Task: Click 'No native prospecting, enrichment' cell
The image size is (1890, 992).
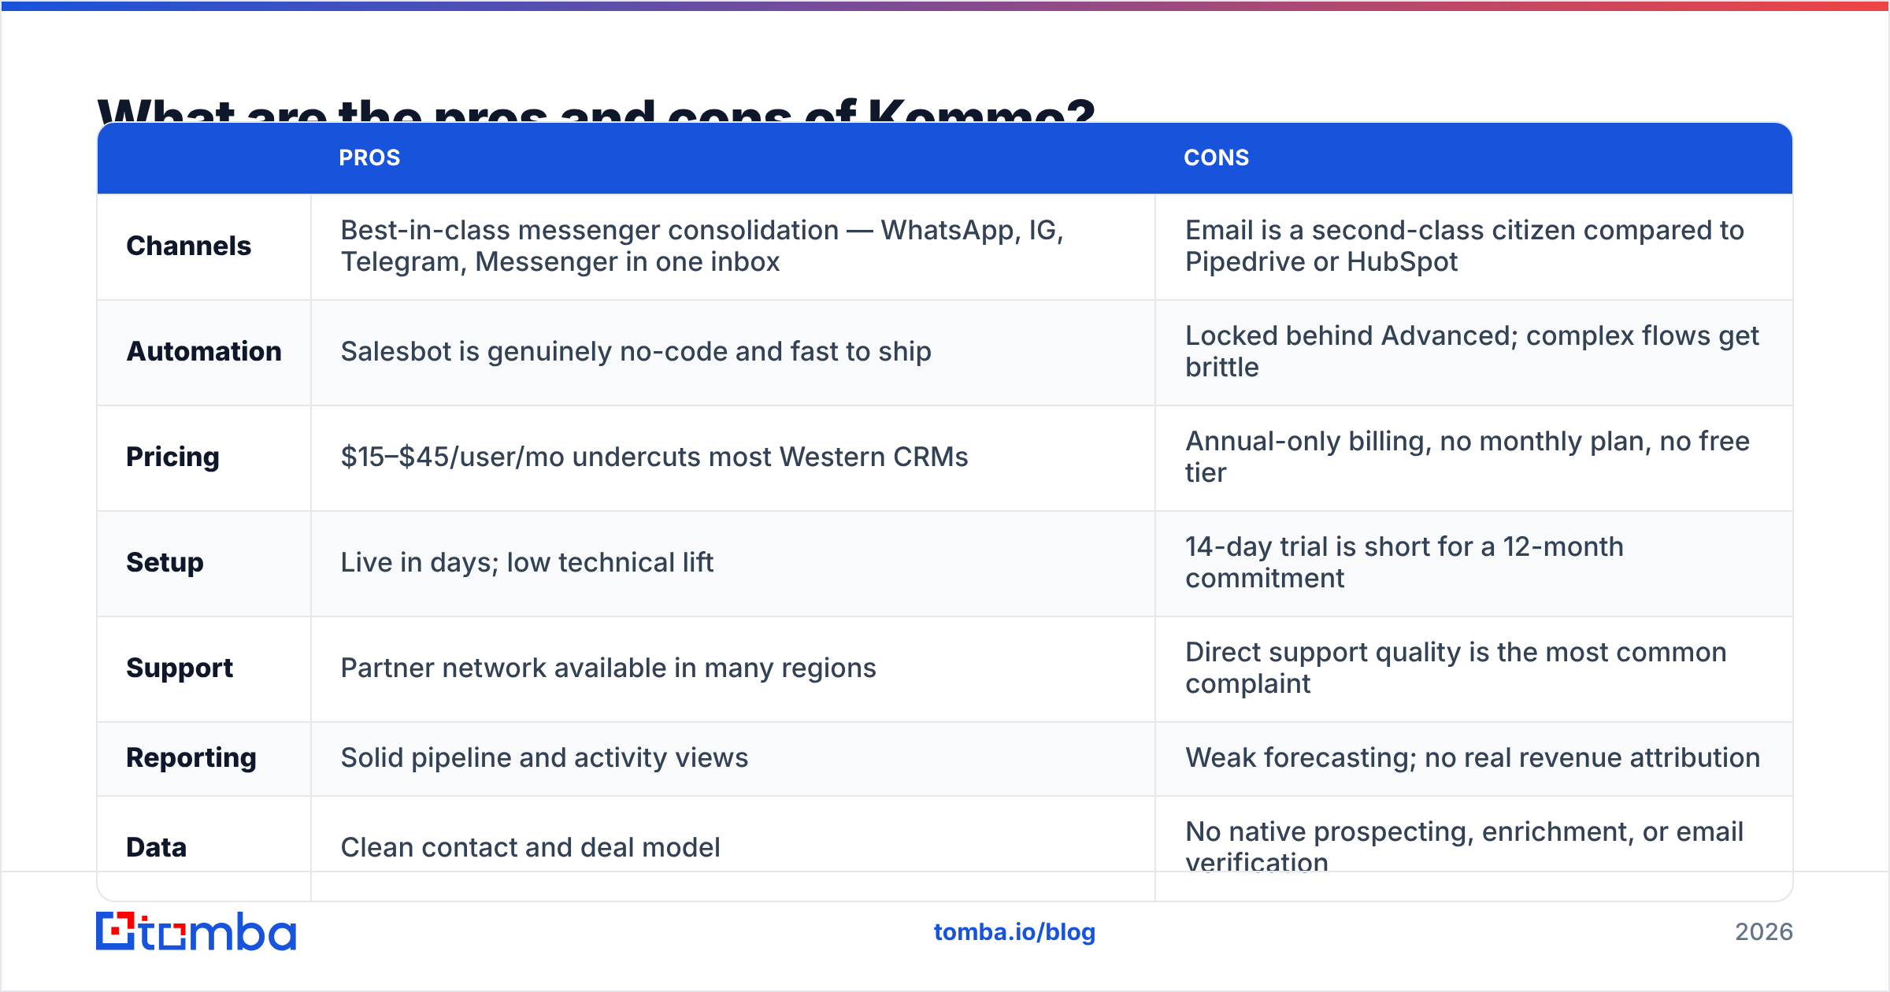Action: (1473, 848)
